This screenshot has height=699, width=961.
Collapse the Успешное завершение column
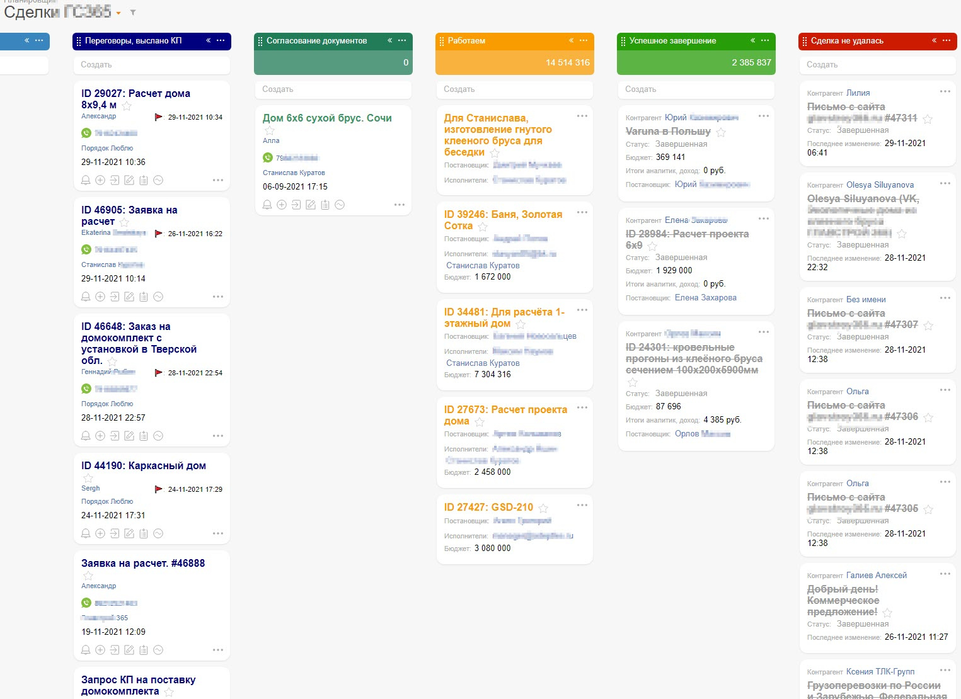point(752,40)
